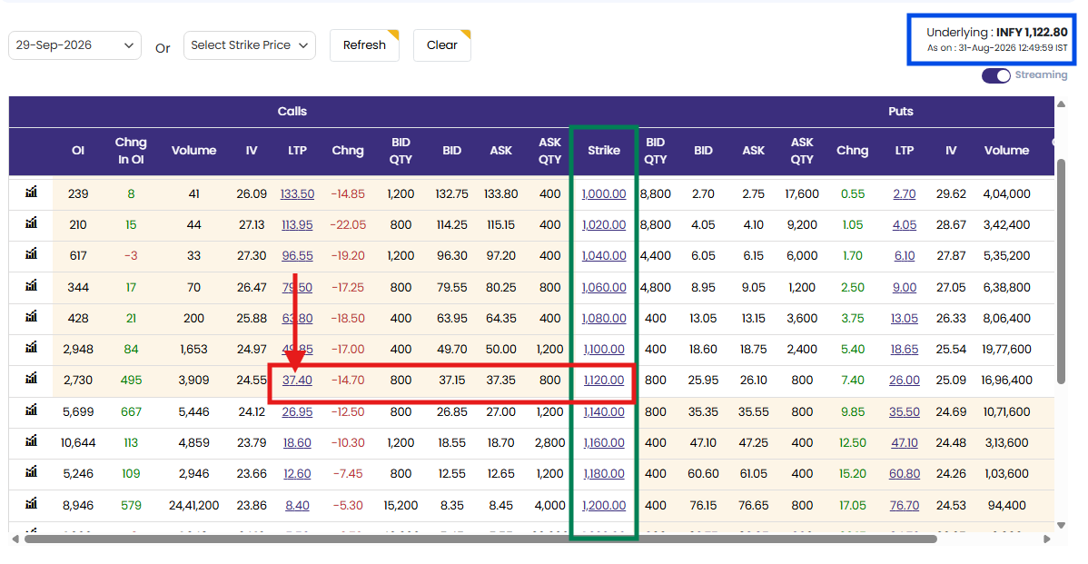Open chart icon for strike 1,060.00 row
Image resolution: width=1088 pixels, height=564 pixels.
(x=31, y=285)
